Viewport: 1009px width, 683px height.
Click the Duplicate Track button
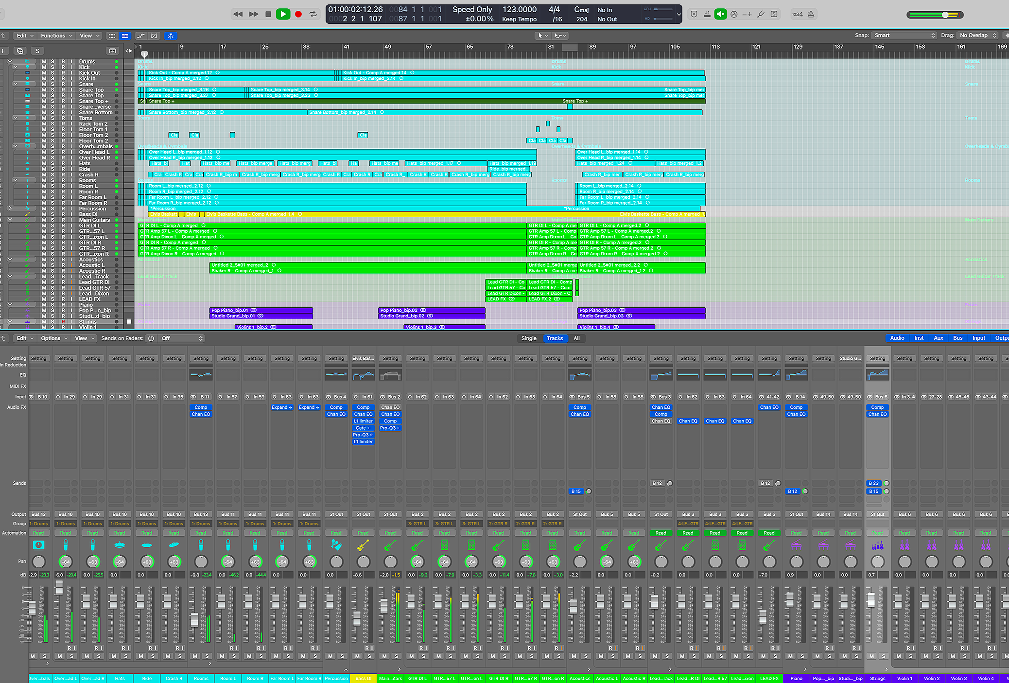20,51
